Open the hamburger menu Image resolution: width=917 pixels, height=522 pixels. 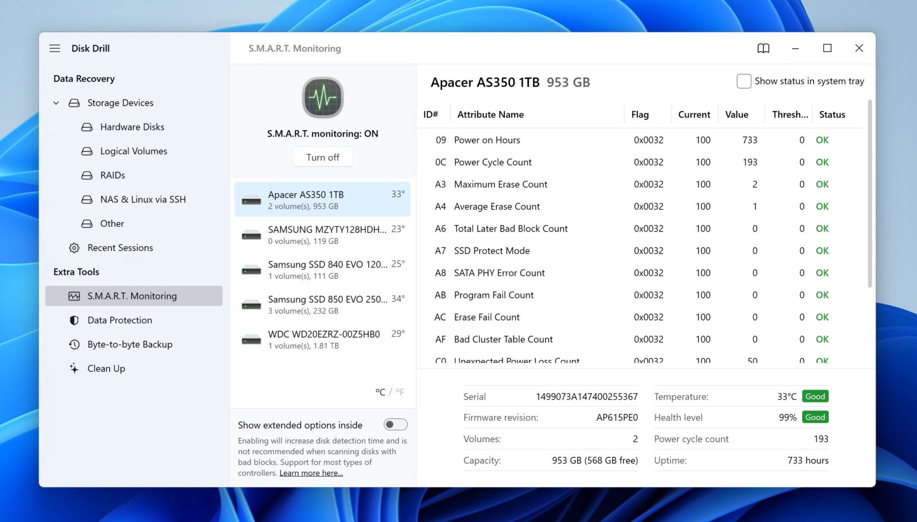54,48
